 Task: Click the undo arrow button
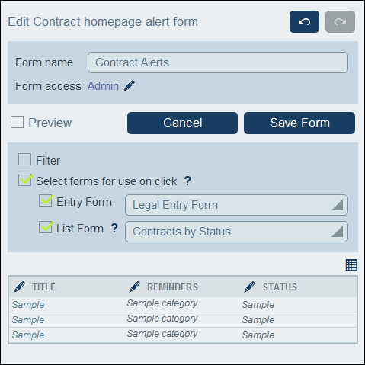click(304, 21)
